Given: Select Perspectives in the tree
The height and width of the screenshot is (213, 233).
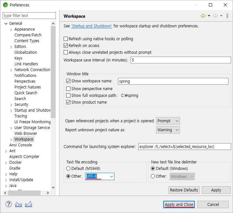Looking at the screenshot, I should tap(25, 81).
